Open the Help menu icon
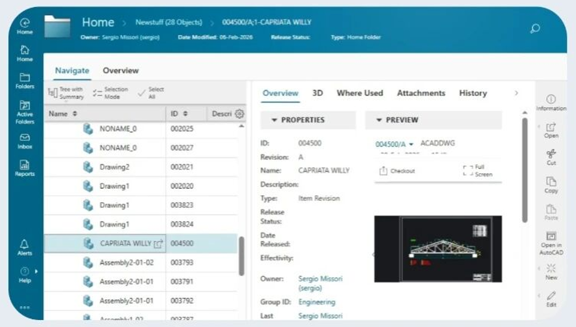 (x=24, y=271)
